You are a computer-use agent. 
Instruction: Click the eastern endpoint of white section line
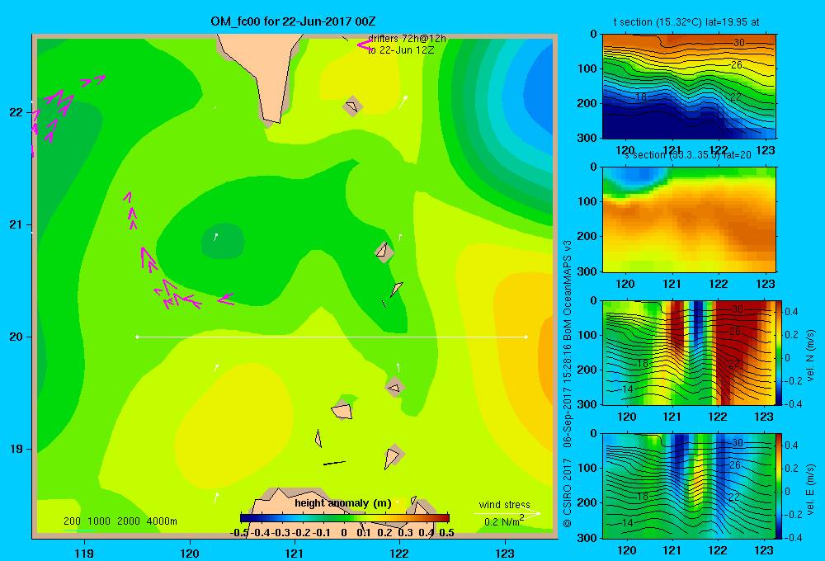coord(526,337)
